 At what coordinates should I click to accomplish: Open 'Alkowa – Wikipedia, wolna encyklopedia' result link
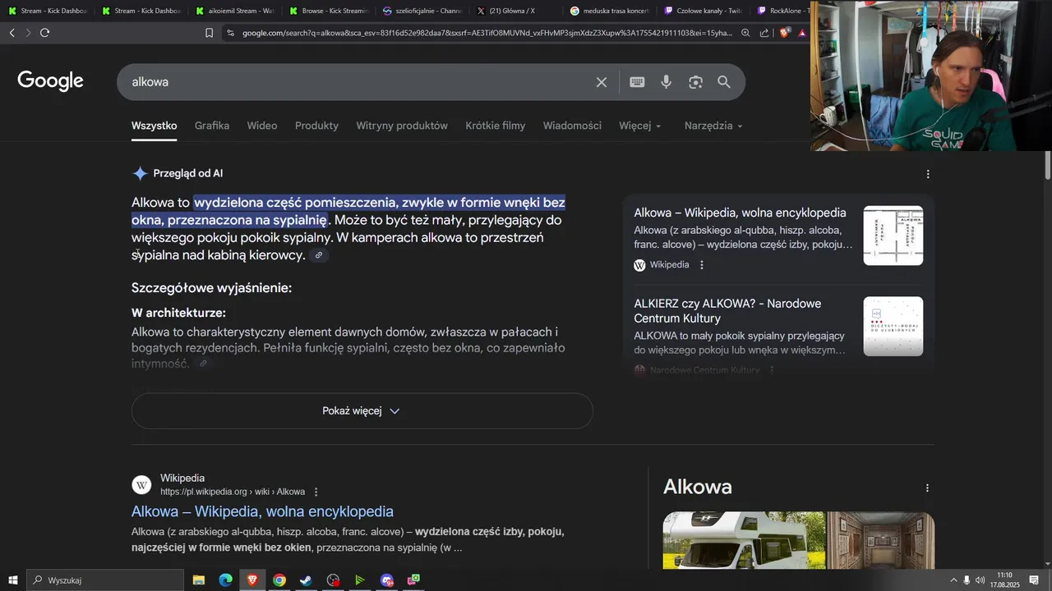click(x=262, y=511)
